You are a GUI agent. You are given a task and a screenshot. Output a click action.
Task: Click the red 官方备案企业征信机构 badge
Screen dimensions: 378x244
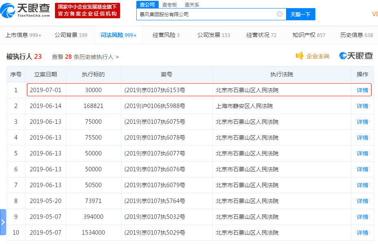tap(87, 11)
